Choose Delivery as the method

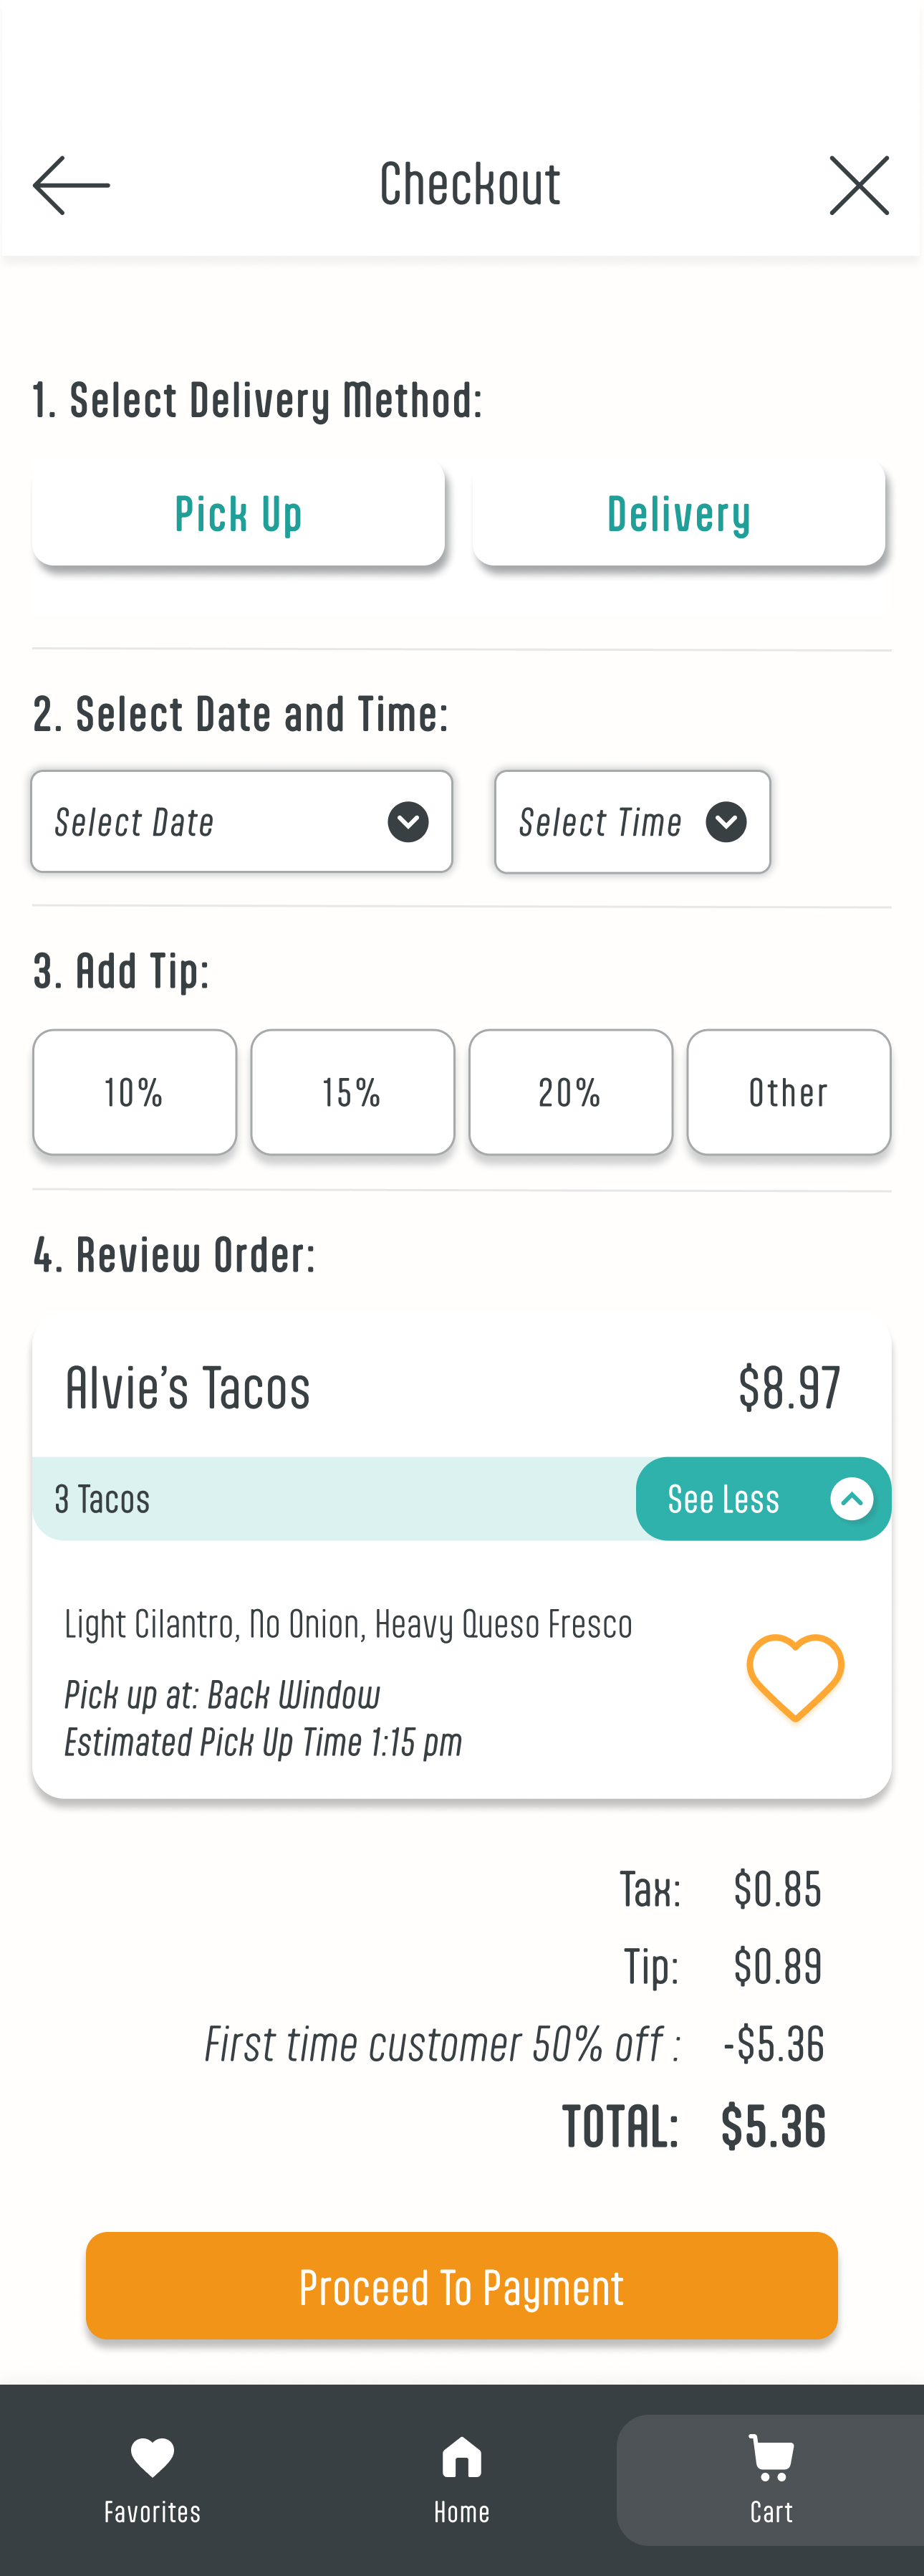(x=679, y=514)
